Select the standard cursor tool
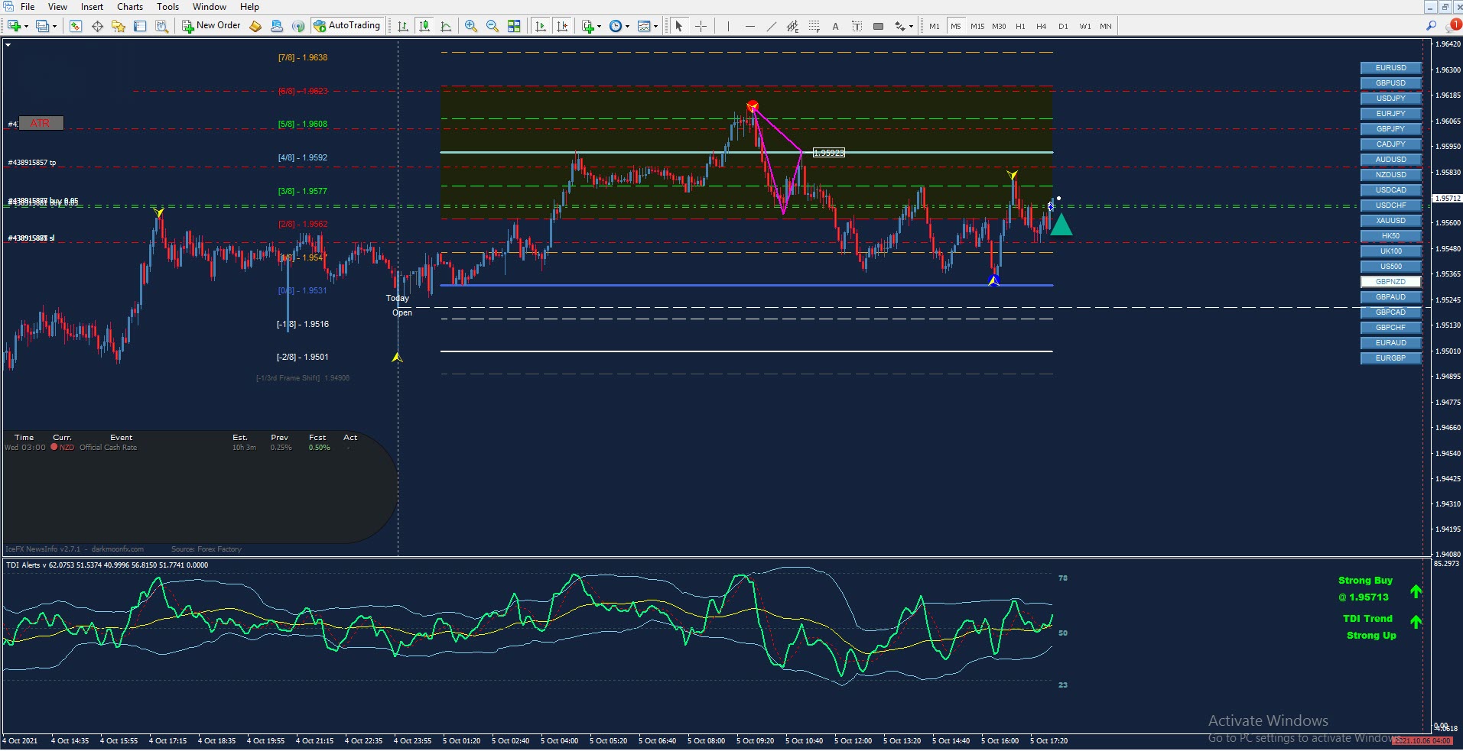Viewport: 1463px width, 751px height. click(x=678, y=26)
